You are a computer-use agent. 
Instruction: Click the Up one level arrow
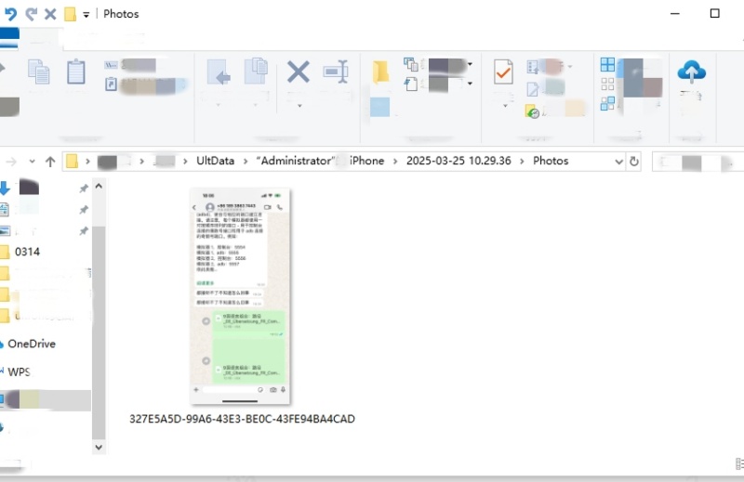pos(50,162)
